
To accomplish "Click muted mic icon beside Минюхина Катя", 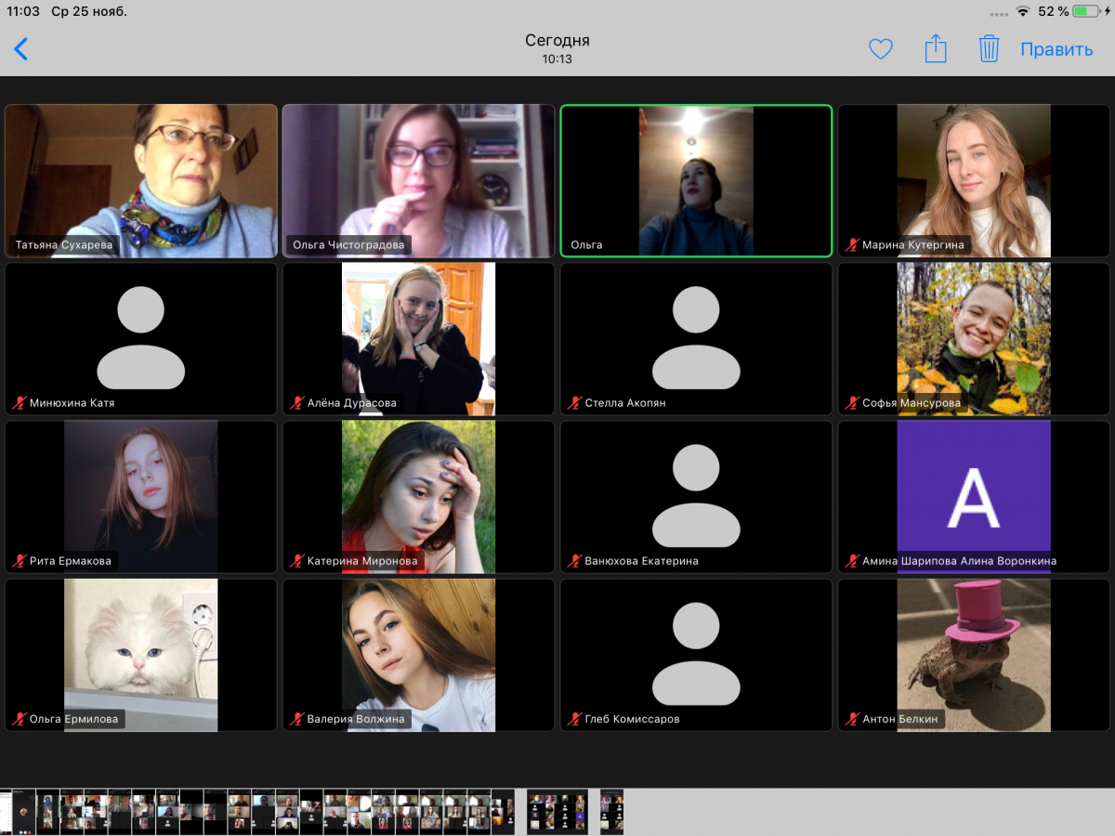I will click(x=20, y=403).
